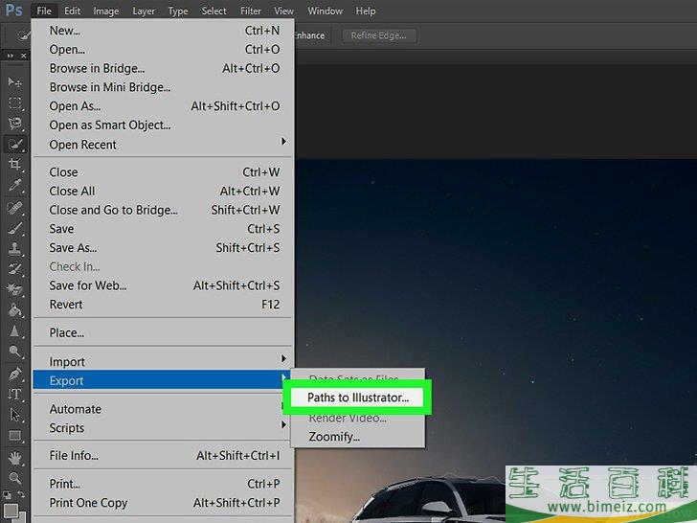Click the Refine Edge button
Screen dimensions: 697x523
click(x=379, y=35)
